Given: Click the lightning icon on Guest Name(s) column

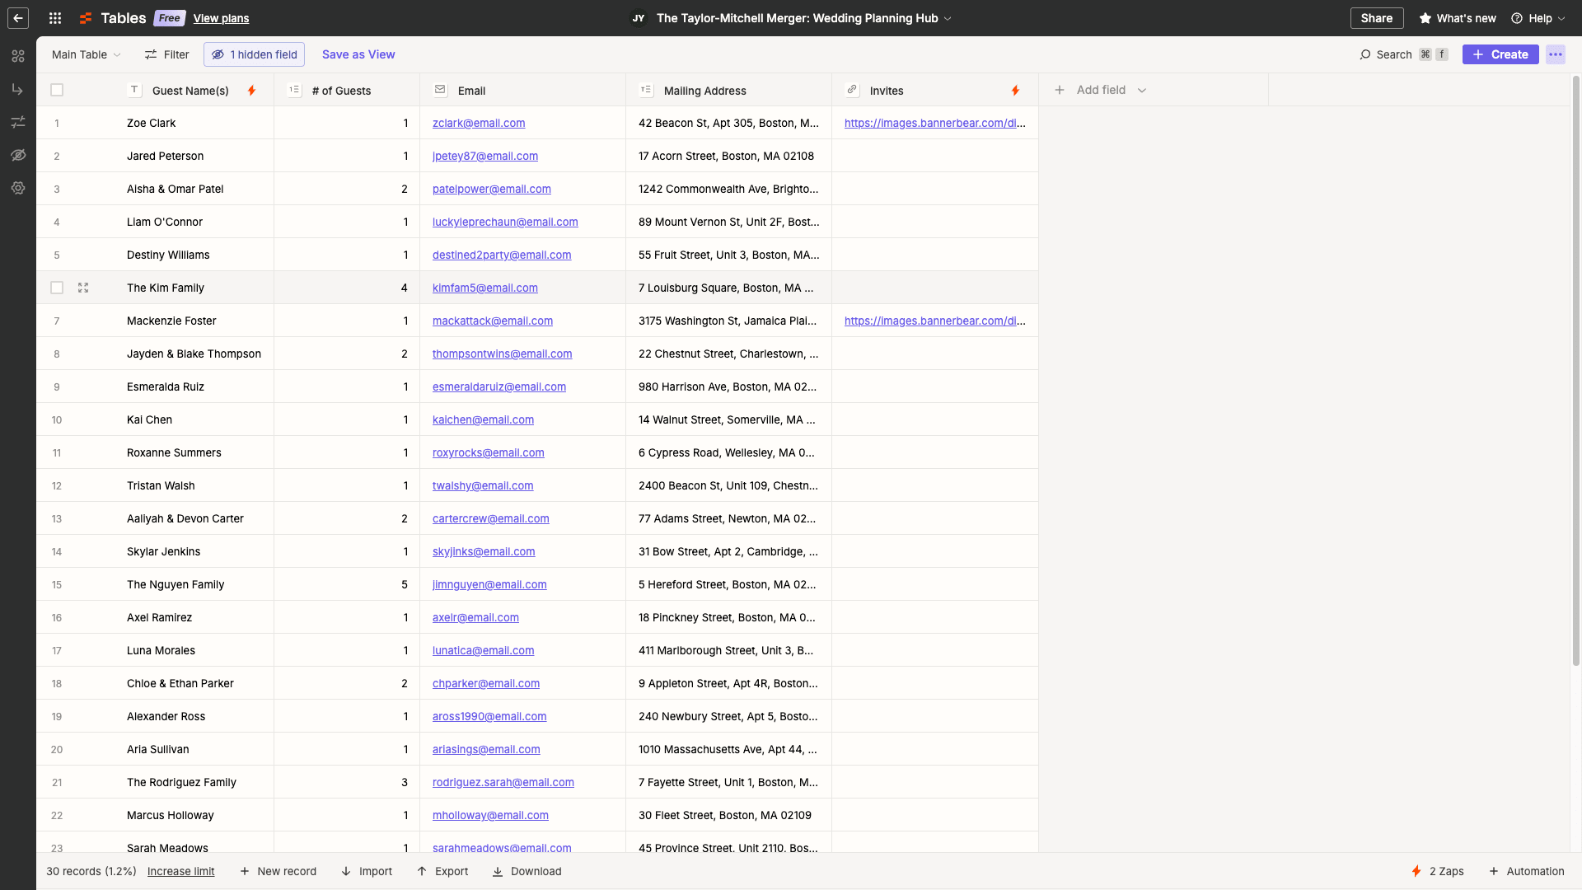Looking at the screenshot, I should [x=251, y=91].
